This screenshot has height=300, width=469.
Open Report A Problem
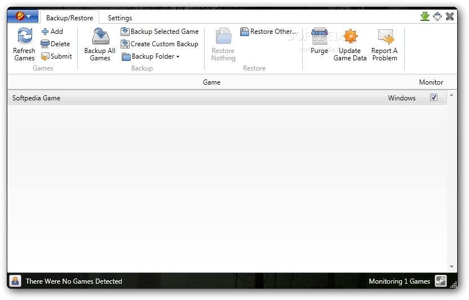point(384,45)
